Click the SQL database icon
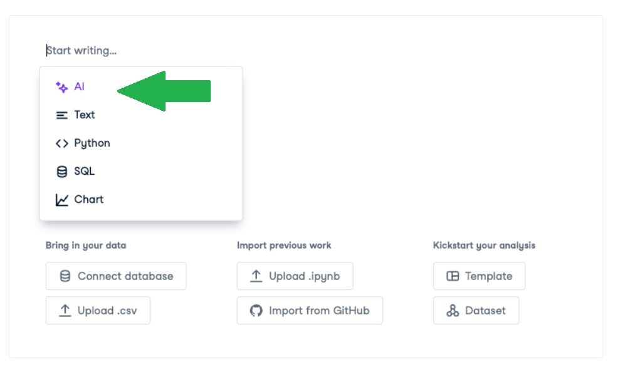The image size is (622, 372). pos(61,172)
